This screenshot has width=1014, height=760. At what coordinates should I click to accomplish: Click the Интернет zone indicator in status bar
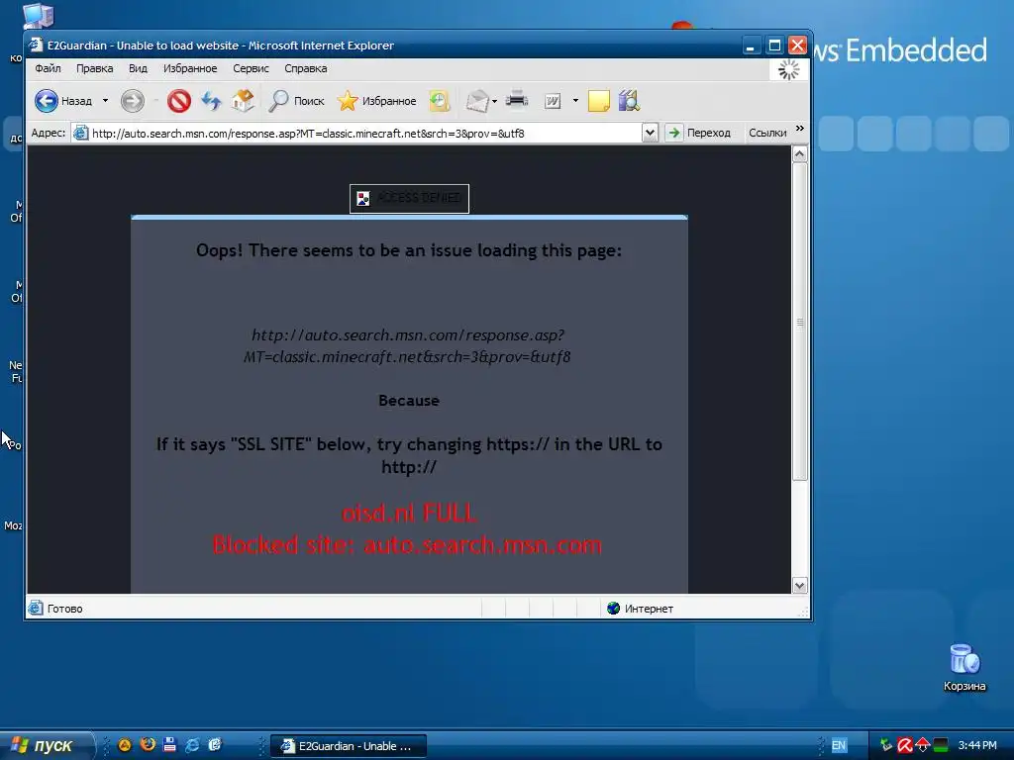pyautogui.click(x=641, y=609)
